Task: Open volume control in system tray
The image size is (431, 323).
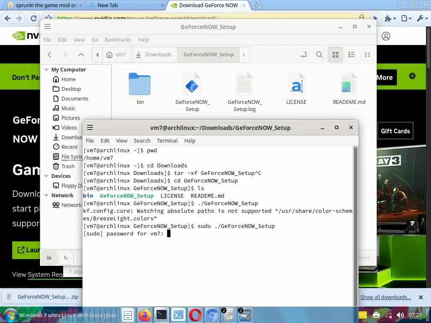Action: pyautogui.click(x=400, y=315)
